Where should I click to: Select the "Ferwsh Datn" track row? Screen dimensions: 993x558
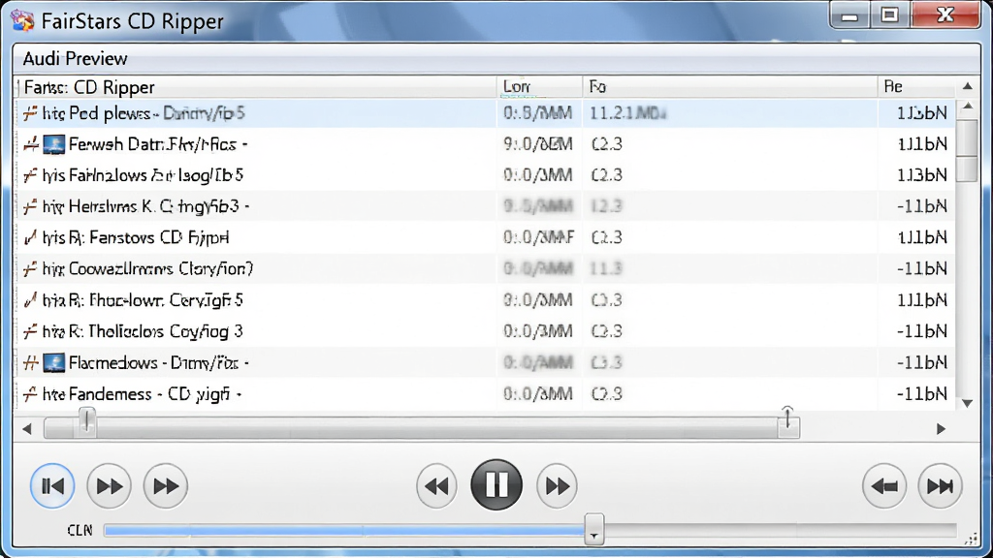[x=485, y=144]
